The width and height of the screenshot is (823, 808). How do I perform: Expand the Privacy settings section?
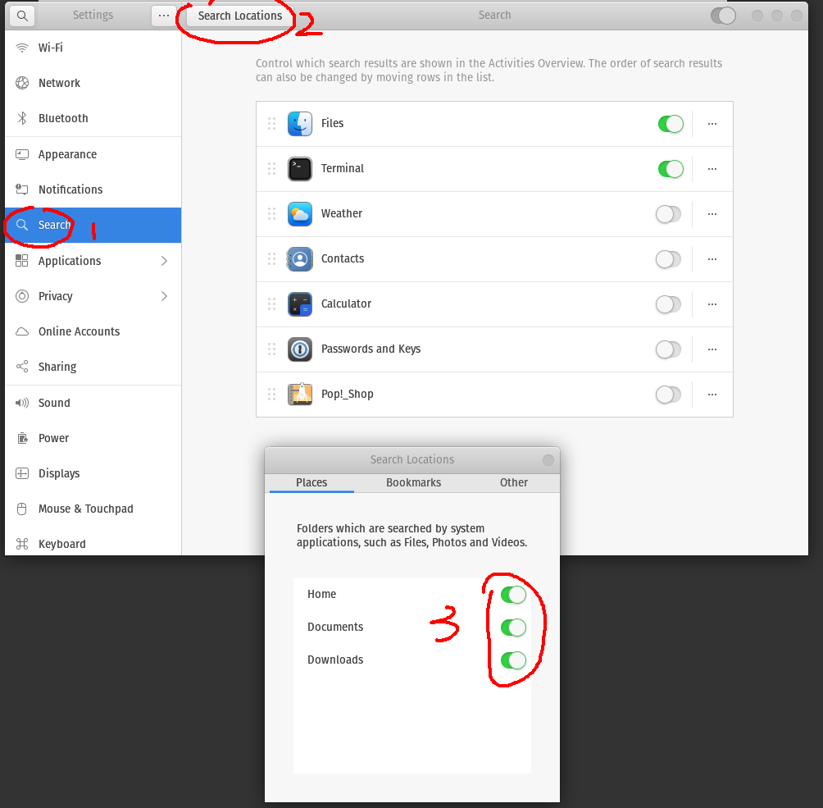(93, 296)
